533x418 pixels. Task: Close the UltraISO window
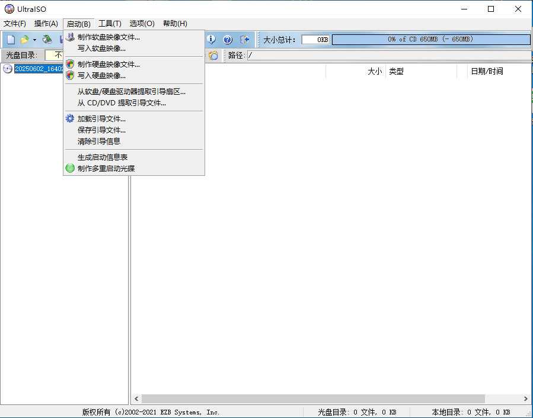(518, 9)
